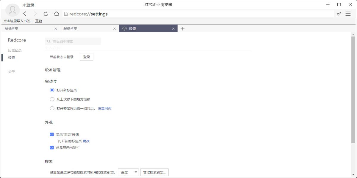Open the 百度 search engine dropdown
Image resolution: width=357 pixels, height=178 pixels.
coord(128,172)
